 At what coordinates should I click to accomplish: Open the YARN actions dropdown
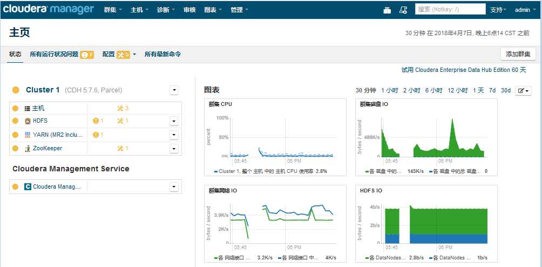[174, 135]
